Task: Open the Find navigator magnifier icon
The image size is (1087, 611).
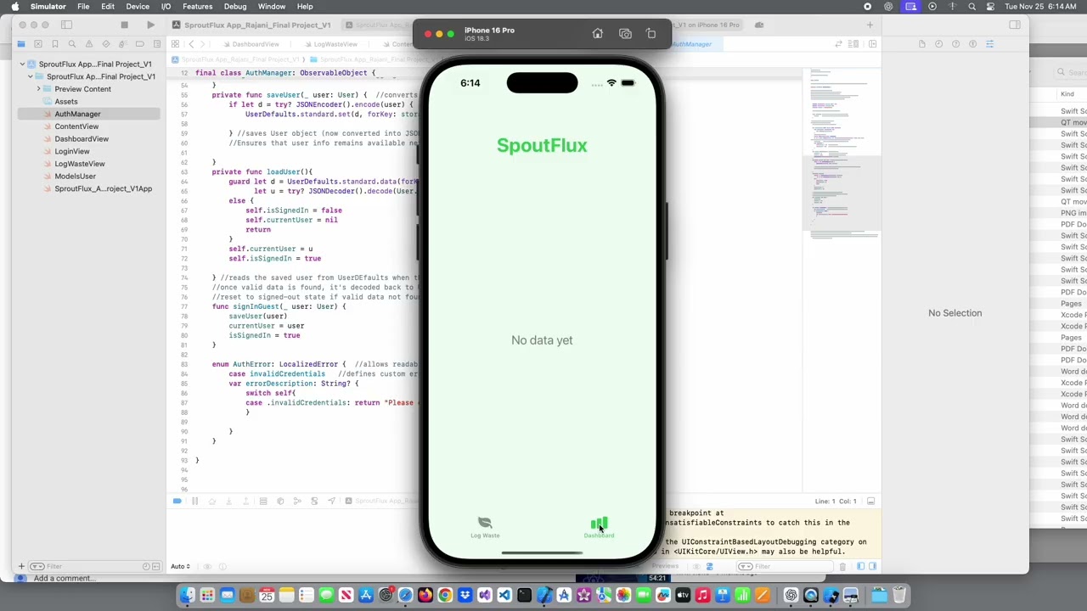Action: [x=72, y=44]
